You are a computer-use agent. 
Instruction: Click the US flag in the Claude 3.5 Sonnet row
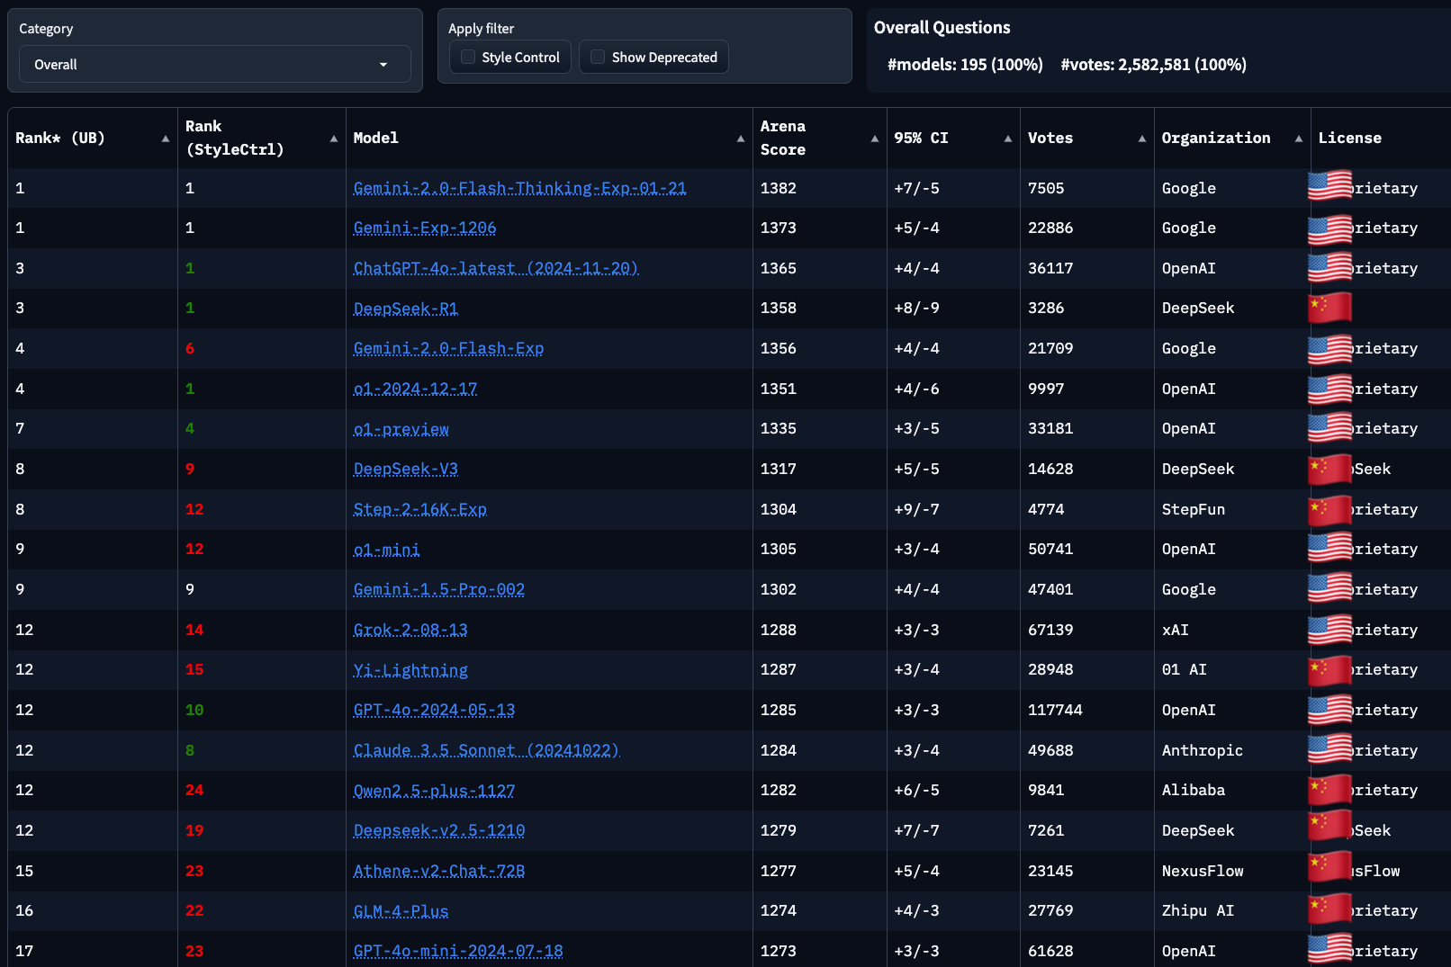pyautogui.click(x=1330, y=749)
